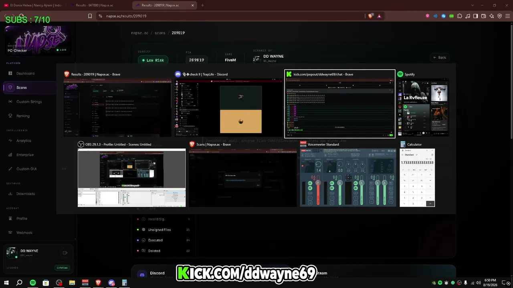Image resolution: width=513 pixels, height=288 pixels.
Task: Open a new browser tab
Action: point(202,5)
